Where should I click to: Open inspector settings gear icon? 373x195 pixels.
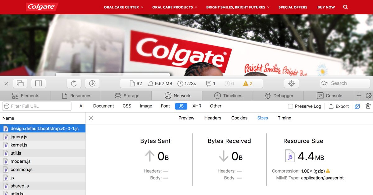tap(369, 95)
